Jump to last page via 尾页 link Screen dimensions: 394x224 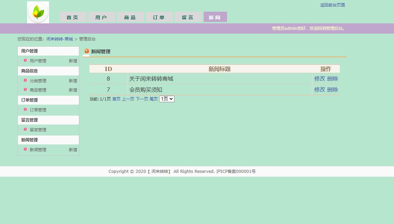(153, 99)
